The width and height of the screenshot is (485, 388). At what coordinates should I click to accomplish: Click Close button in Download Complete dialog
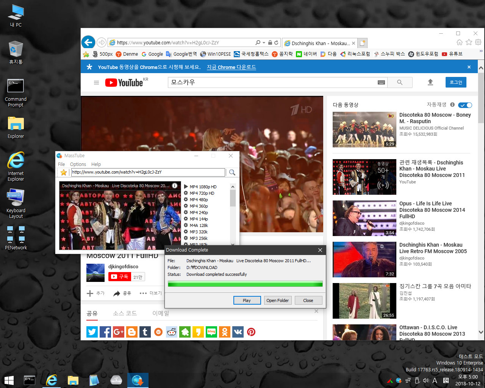(x=308, y=300)
